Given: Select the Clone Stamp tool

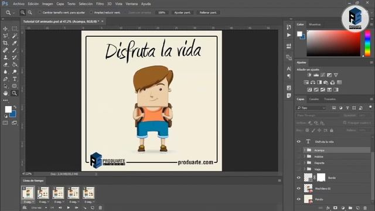Looking at the screenshot, I should click(5, 57).
